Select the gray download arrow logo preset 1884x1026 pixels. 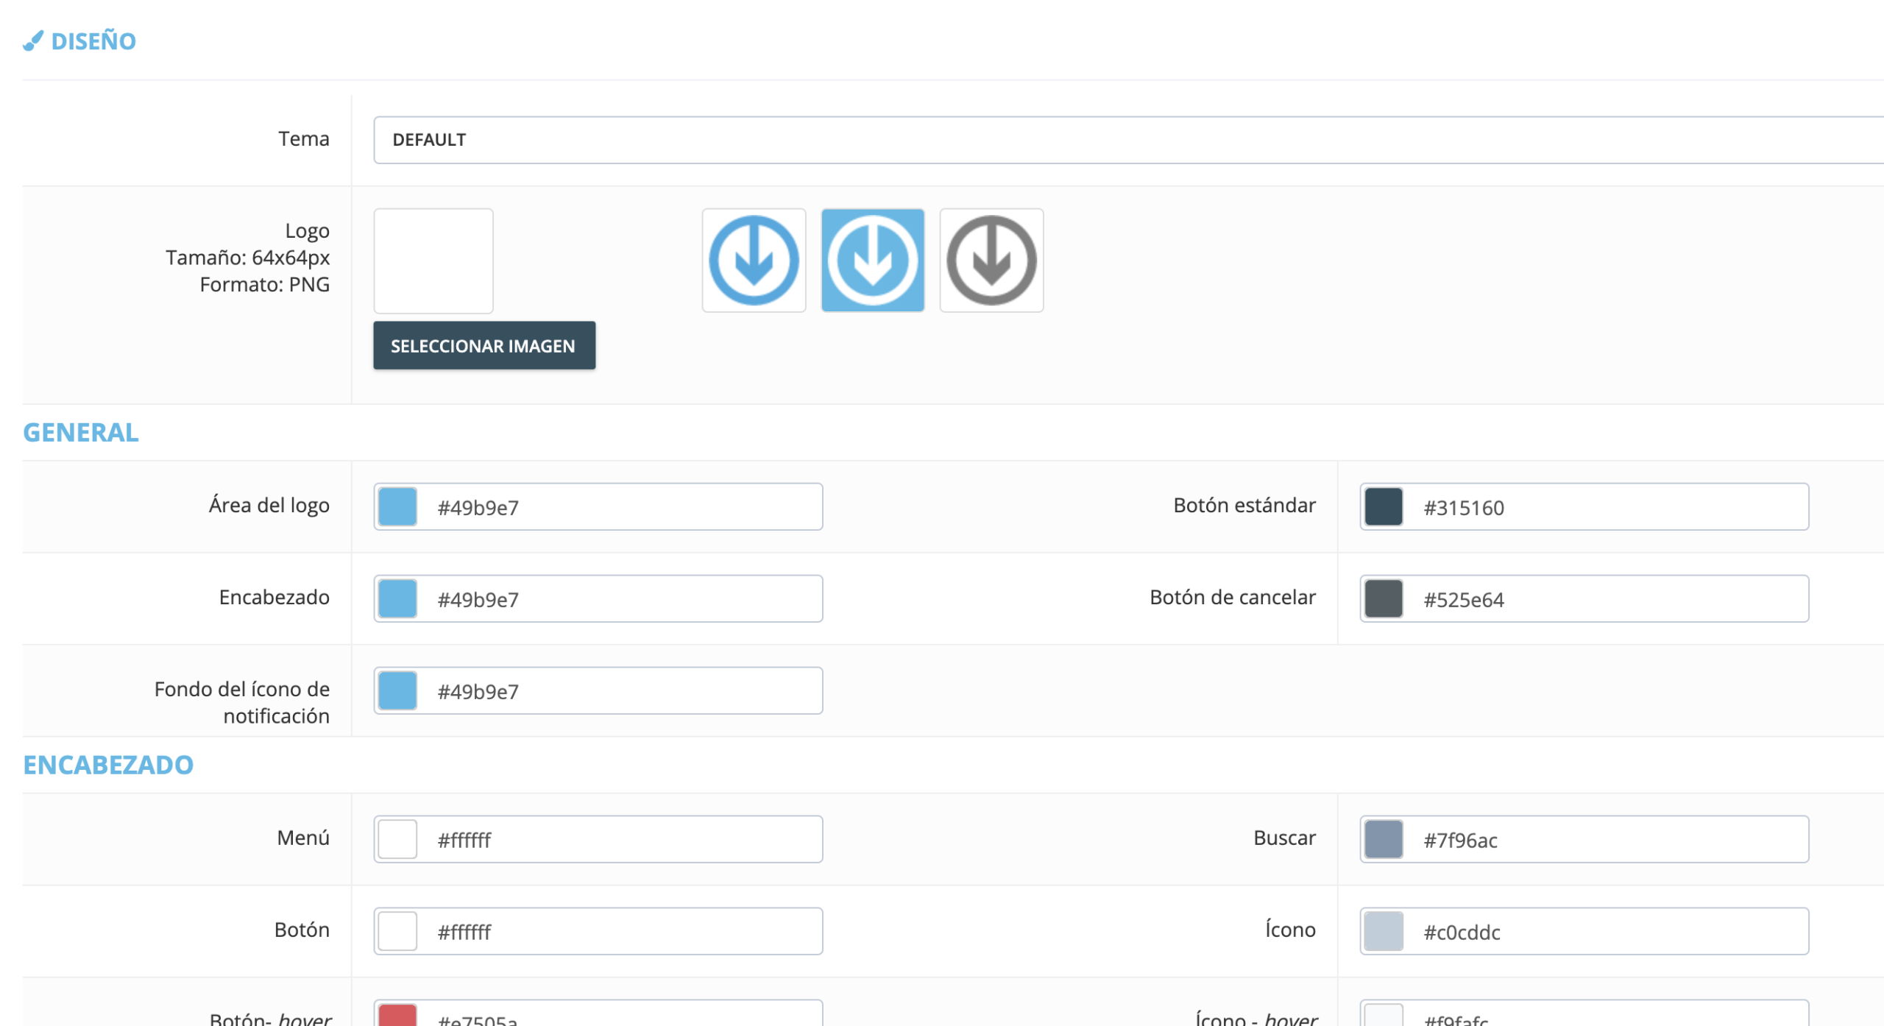(x=991, y=261)
